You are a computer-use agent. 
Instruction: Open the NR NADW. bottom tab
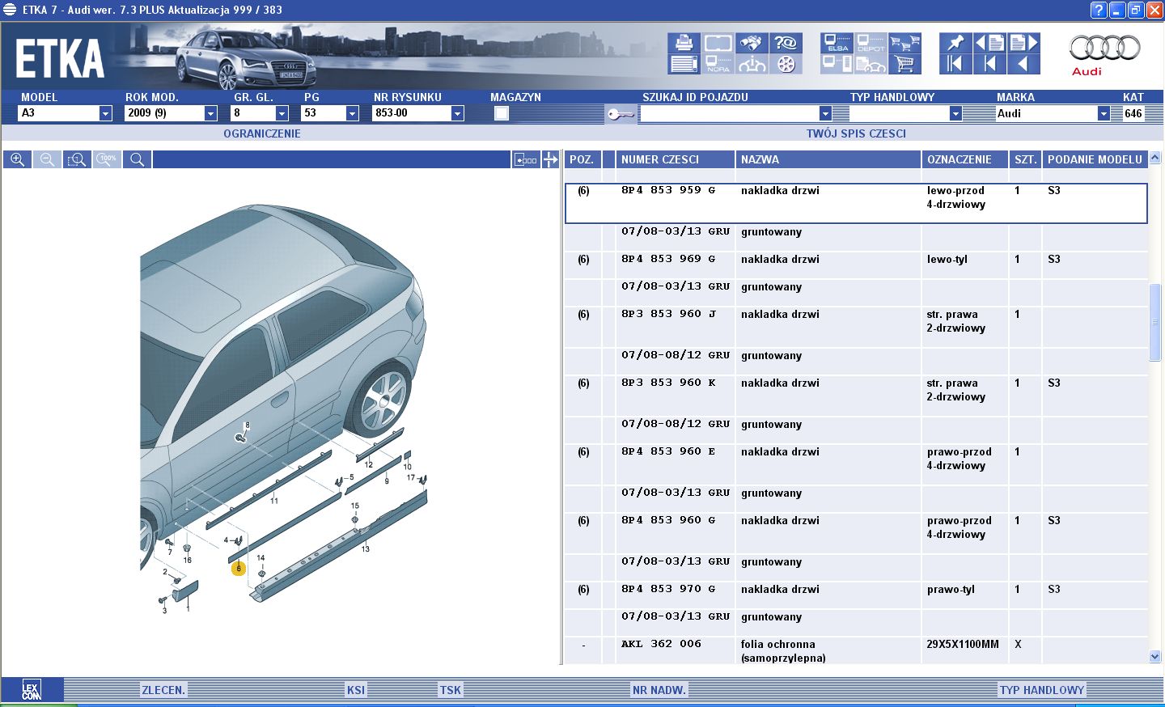pyautogui.click(x=659, y=690)
